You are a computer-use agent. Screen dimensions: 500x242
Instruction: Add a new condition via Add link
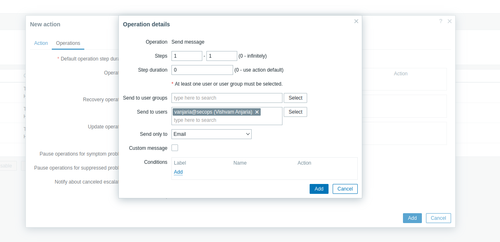(178, 172)
